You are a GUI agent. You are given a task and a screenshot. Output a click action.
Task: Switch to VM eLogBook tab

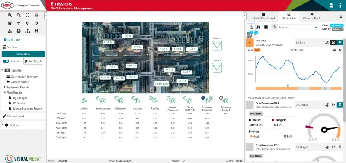[x=311, y=16]
